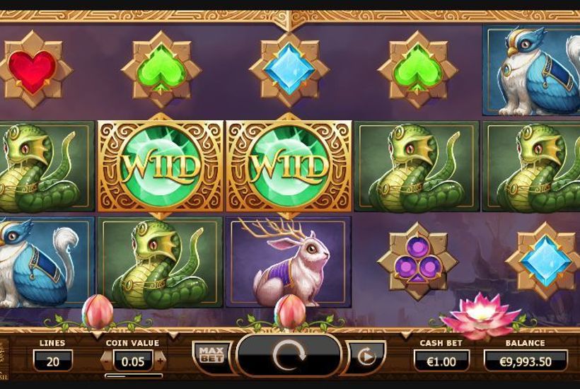Click the circular spin button
Image resolution: width=580 pixels, height=389 pixels.
[289, 356]
